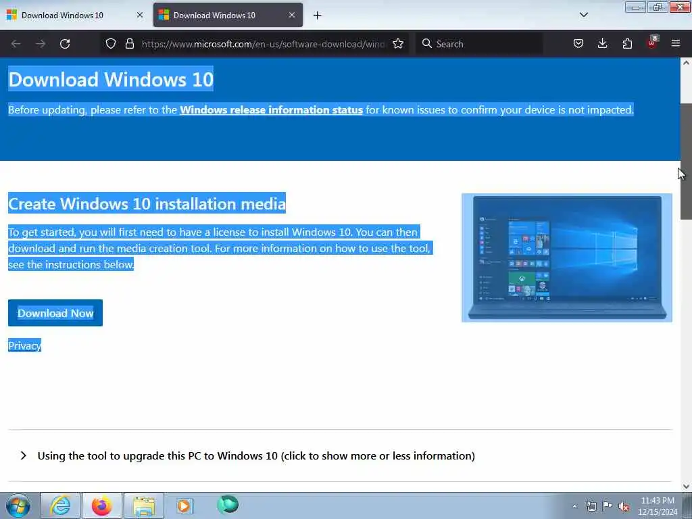This screenshot has height=519, width=692.
Task: Click the Search box in toolbar
Action: pos(479,44)
